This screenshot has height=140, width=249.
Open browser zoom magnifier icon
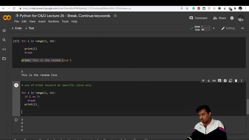[x=182, y=9]
